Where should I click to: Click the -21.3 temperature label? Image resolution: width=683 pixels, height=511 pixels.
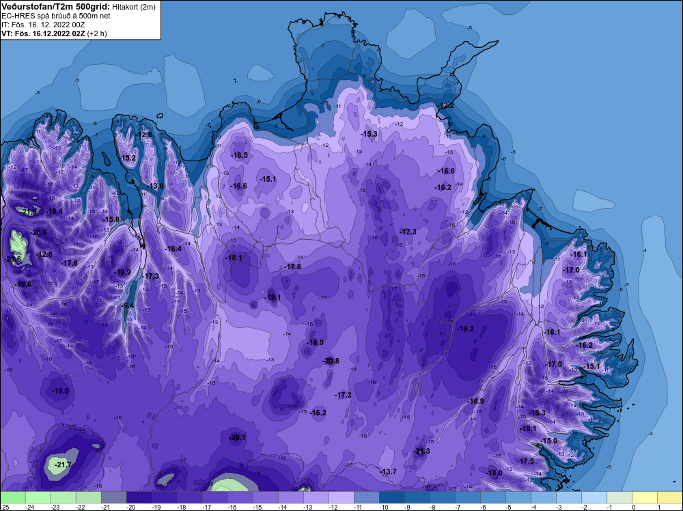[421, 451]
